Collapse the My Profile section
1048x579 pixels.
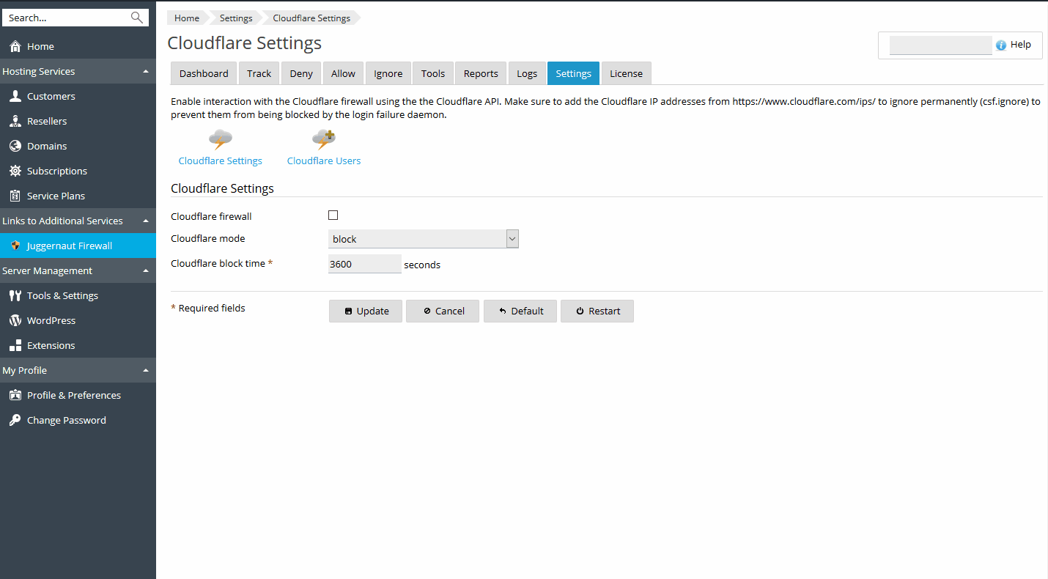pyautogui.click(x=146, y=370)
